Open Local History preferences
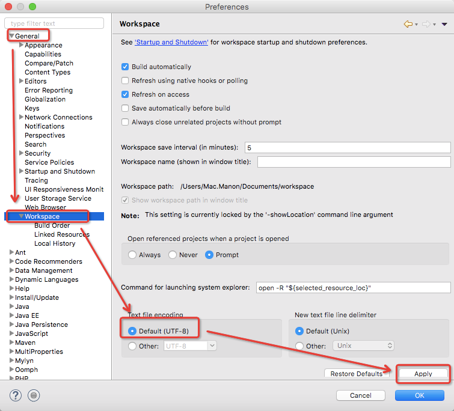Viewport: 454px width, 411px height. 55,243
